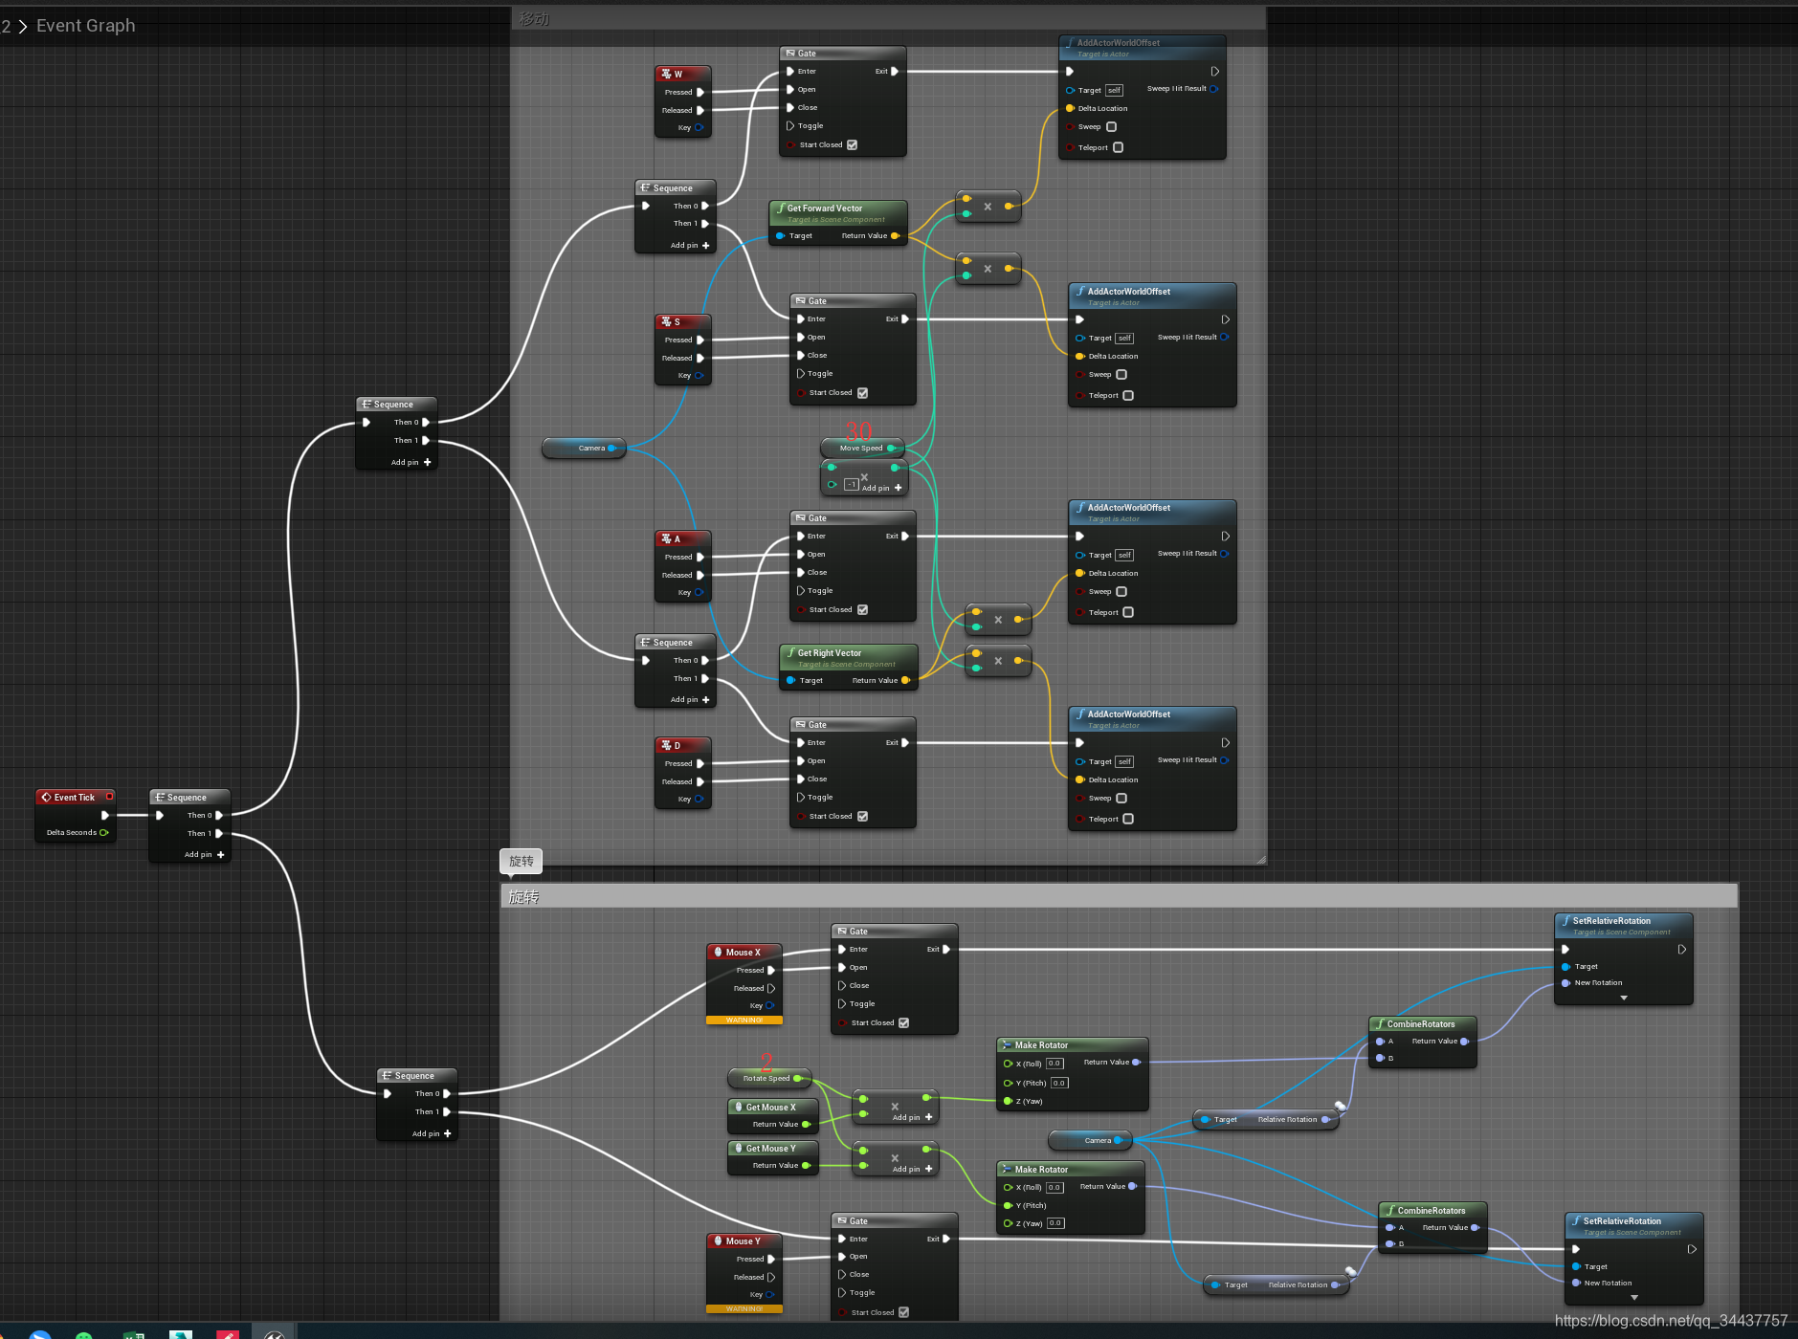This screenshot has height=1339, width=1798.
Task: Click the Sequence icon on the node after Event Tick
Action: [x=160, y=797]
